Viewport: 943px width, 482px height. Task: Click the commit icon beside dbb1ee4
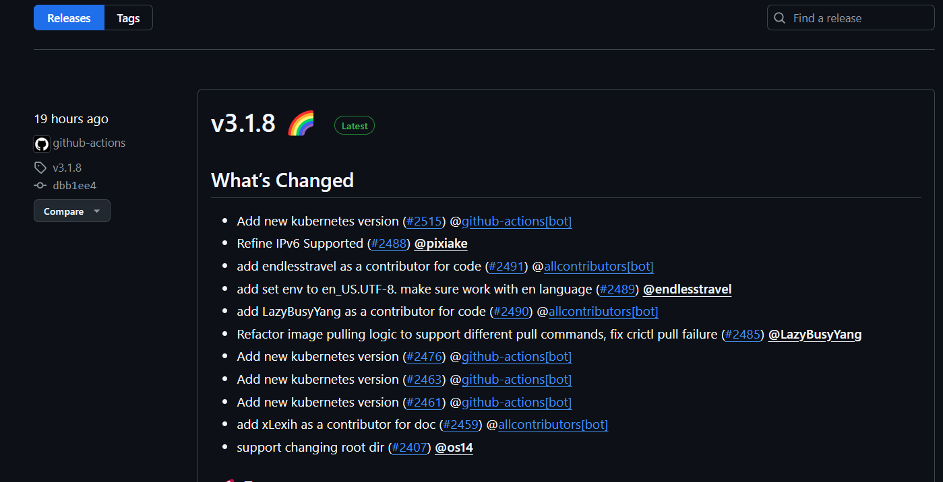click(x=40, y=186)
